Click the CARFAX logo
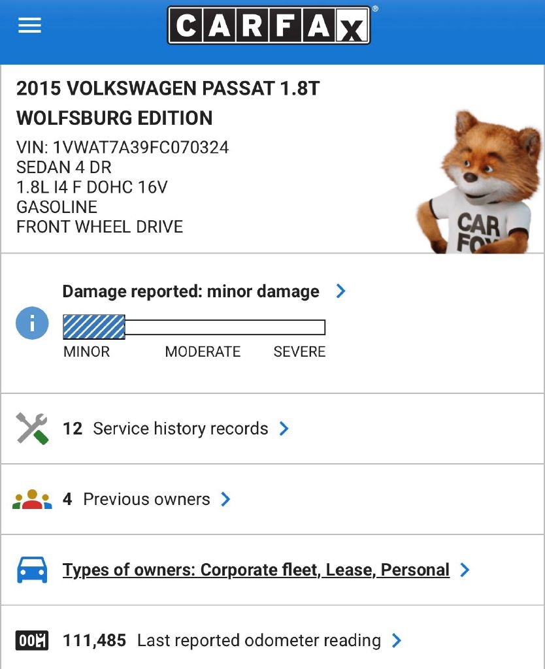 (269, 25)
